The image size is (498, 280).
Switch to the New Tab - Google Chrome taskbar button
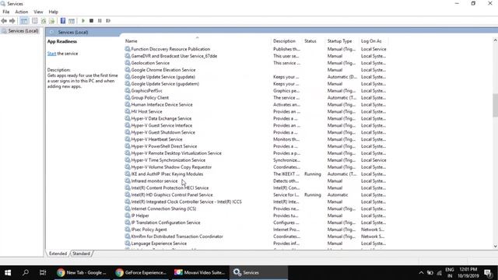click(82, 273)
